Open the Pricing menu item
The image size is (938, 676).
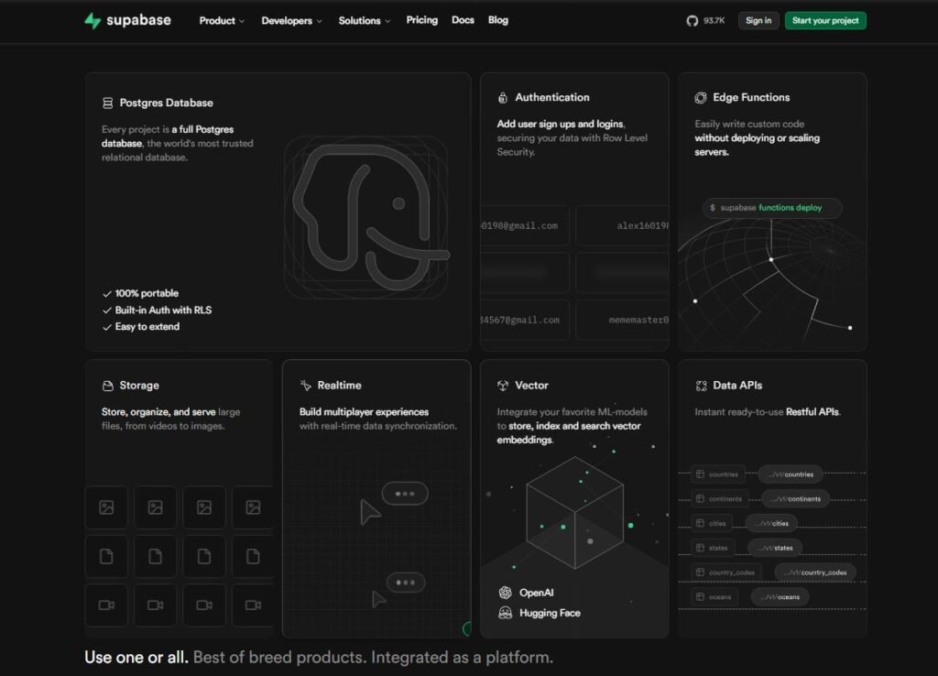coord(421,19)
